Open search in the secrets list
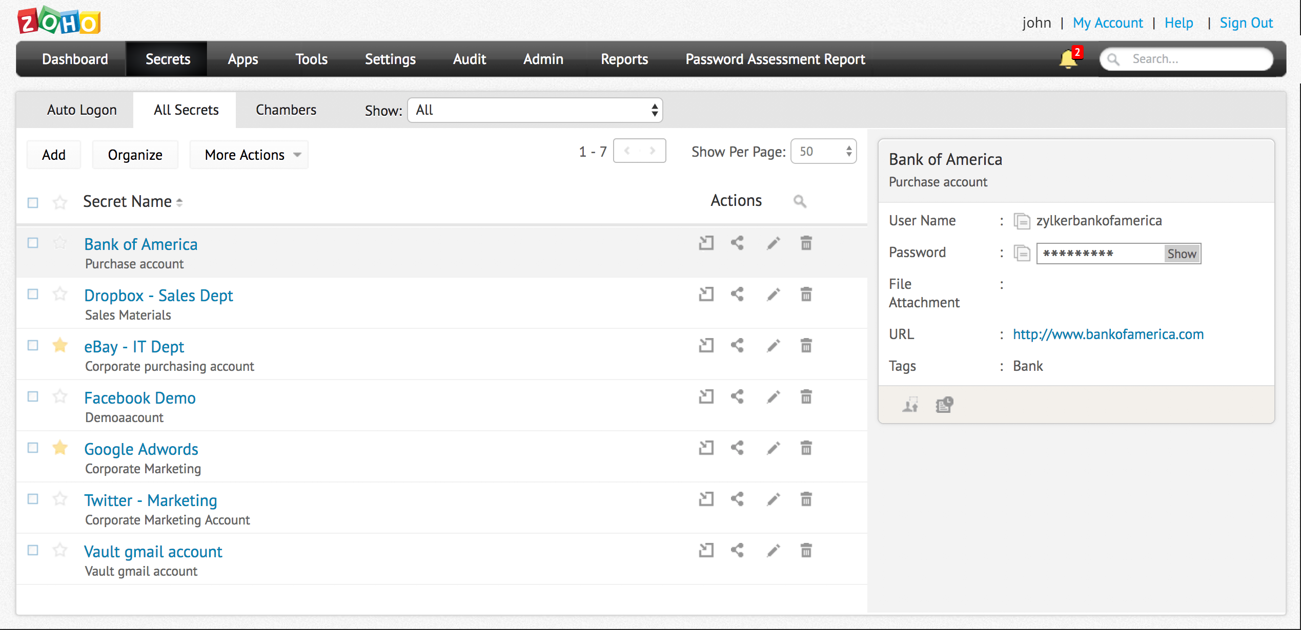 point(800,201)
